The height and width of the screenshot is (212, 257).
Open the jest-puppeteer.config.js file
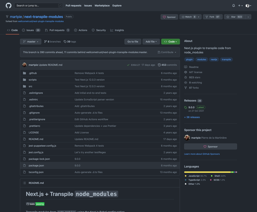(42, 146)
